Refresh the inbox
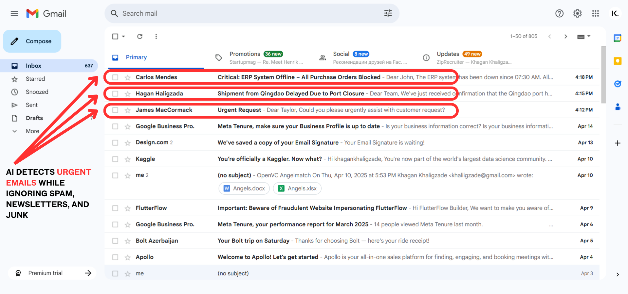 pos(140,36)
